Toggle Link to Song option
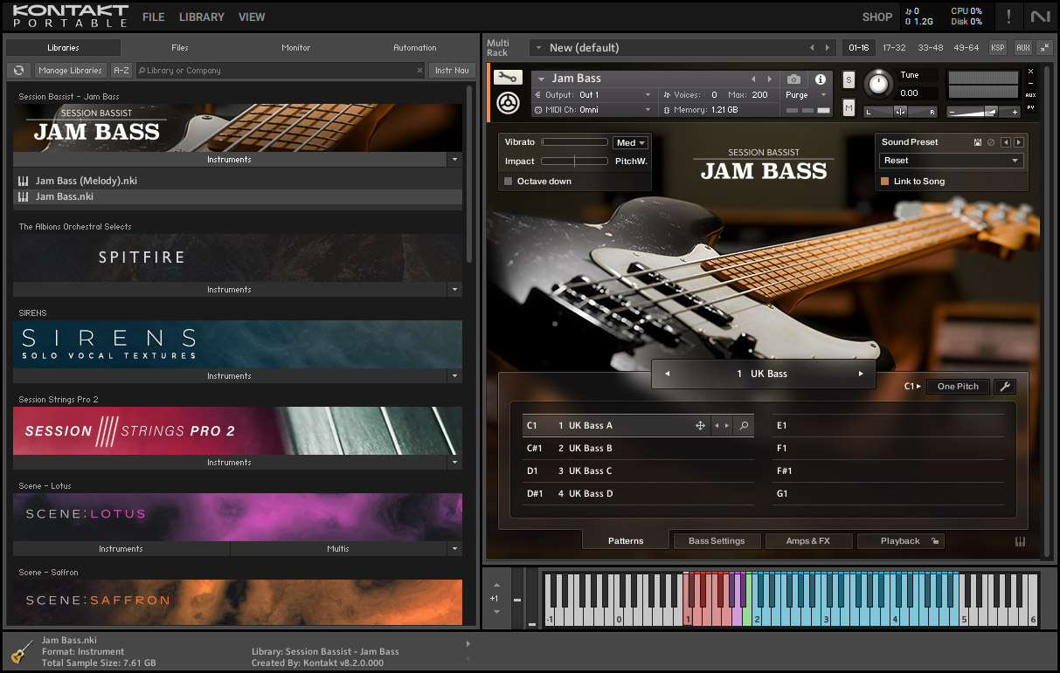 (x=884, y=182)
